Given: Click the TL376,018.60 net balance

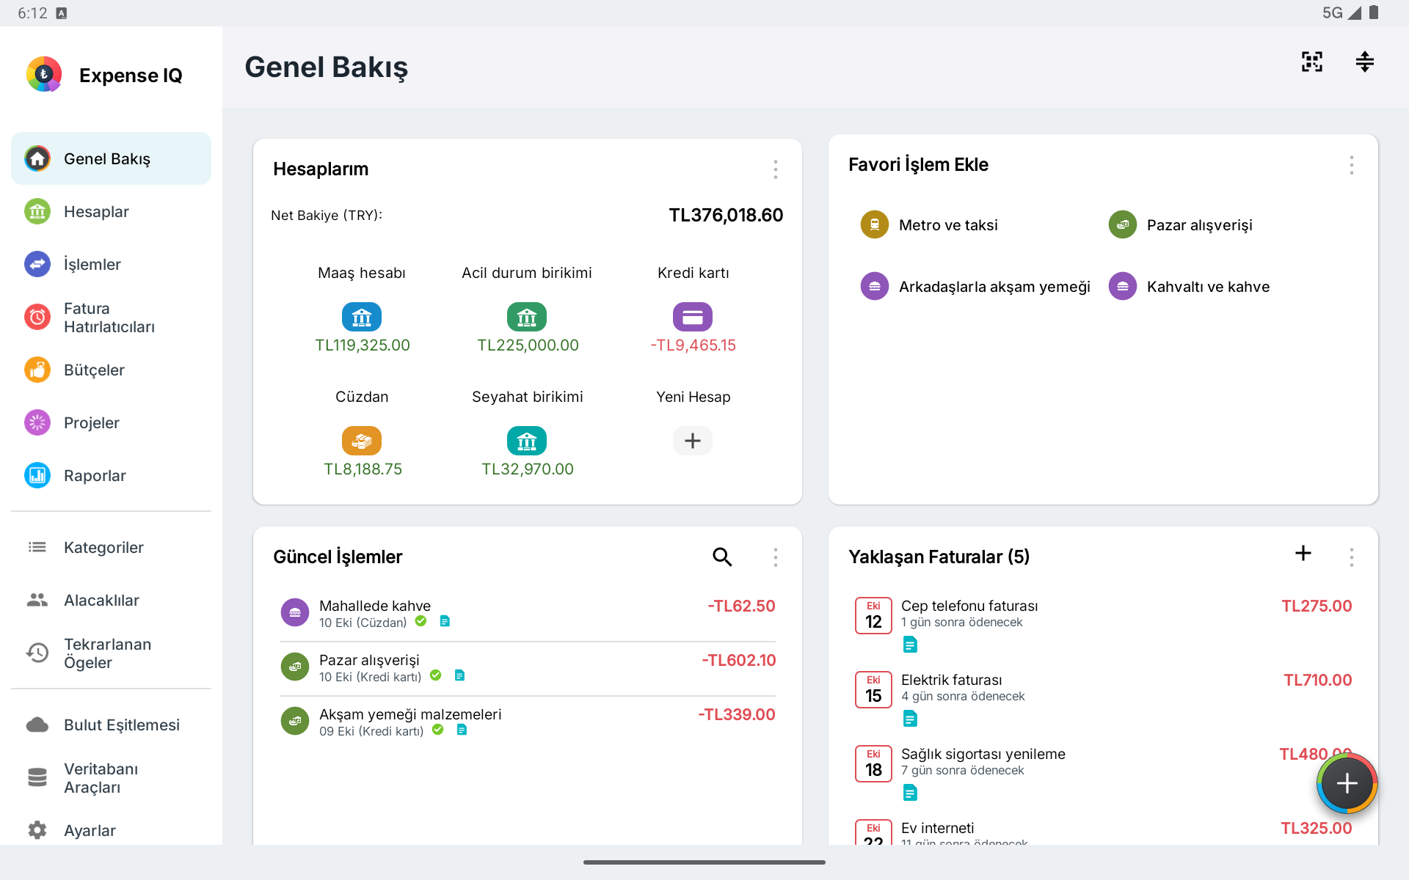Looking at the screenshot, I should click(726, 215).
